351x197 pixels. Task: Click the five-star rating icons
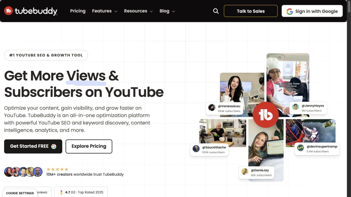click(57, 169)
